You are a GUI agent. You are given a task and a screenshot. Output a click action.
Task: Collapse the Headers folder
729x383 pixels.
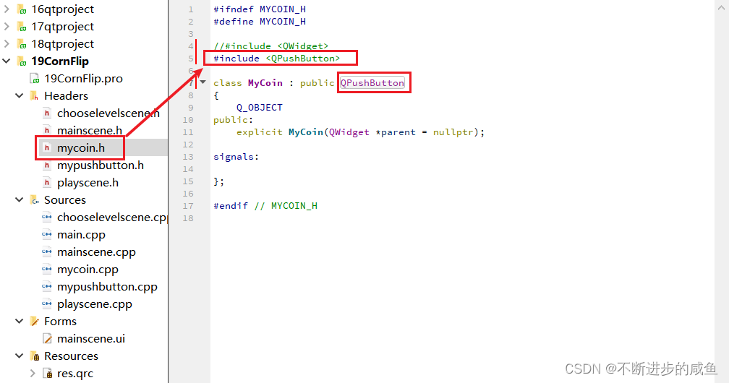click(x=19, y=95)
